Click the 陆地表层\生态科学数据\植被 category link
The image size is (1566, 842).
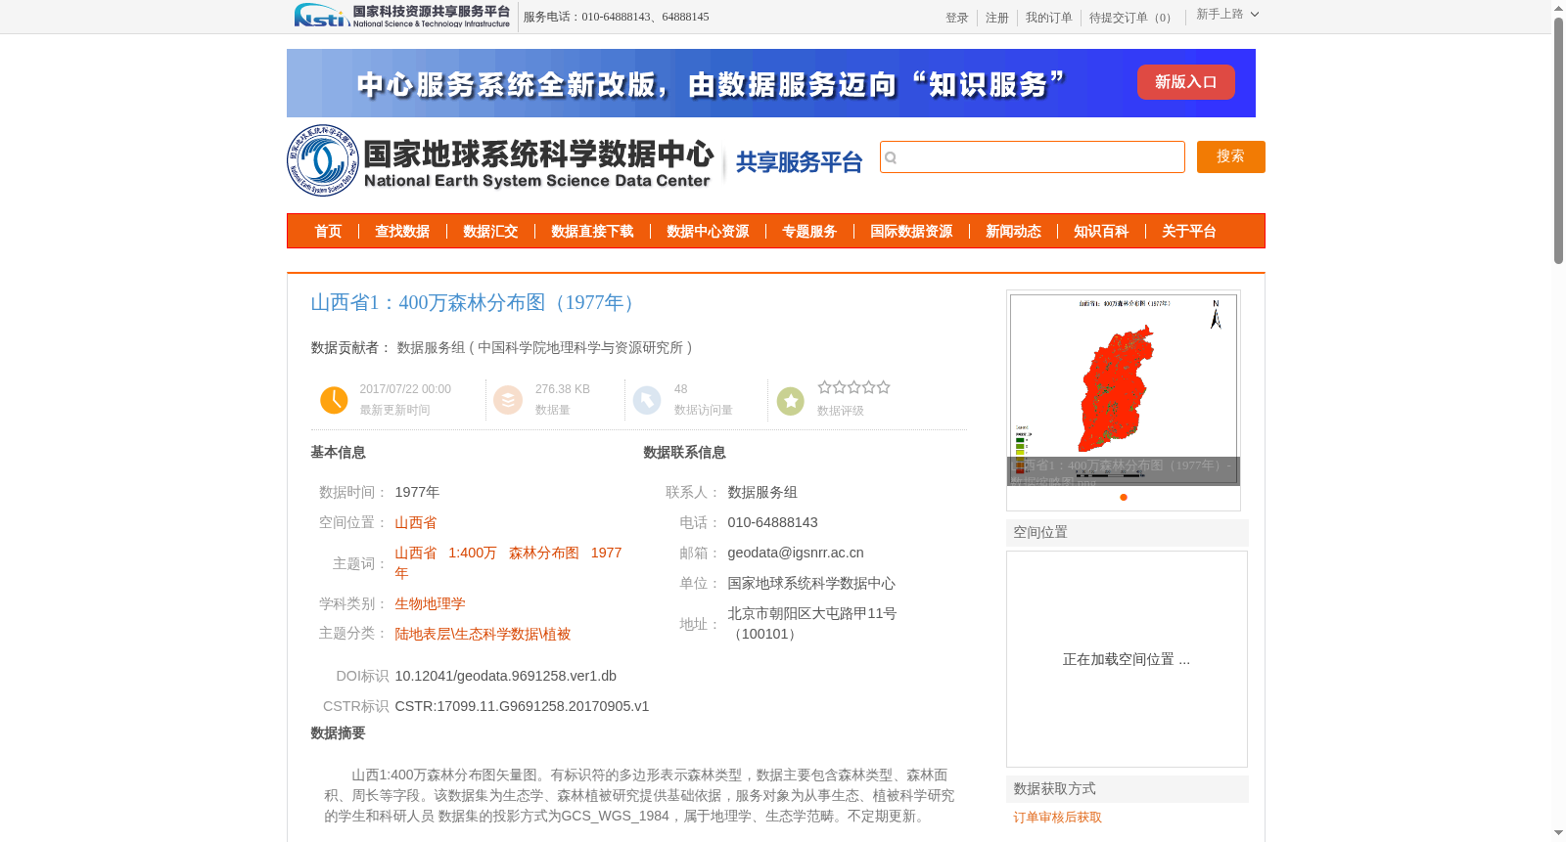(483, 635)
